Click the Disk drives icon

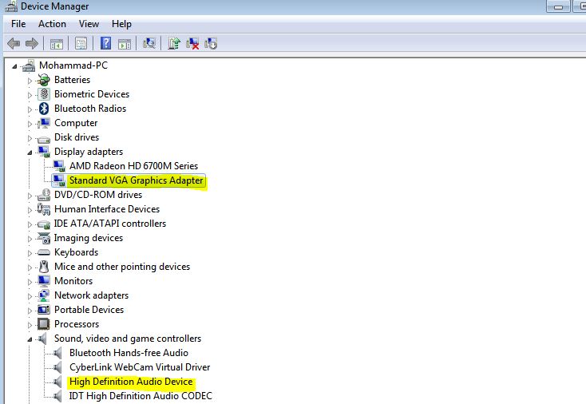pyautogui.click(x=44, y=139)
